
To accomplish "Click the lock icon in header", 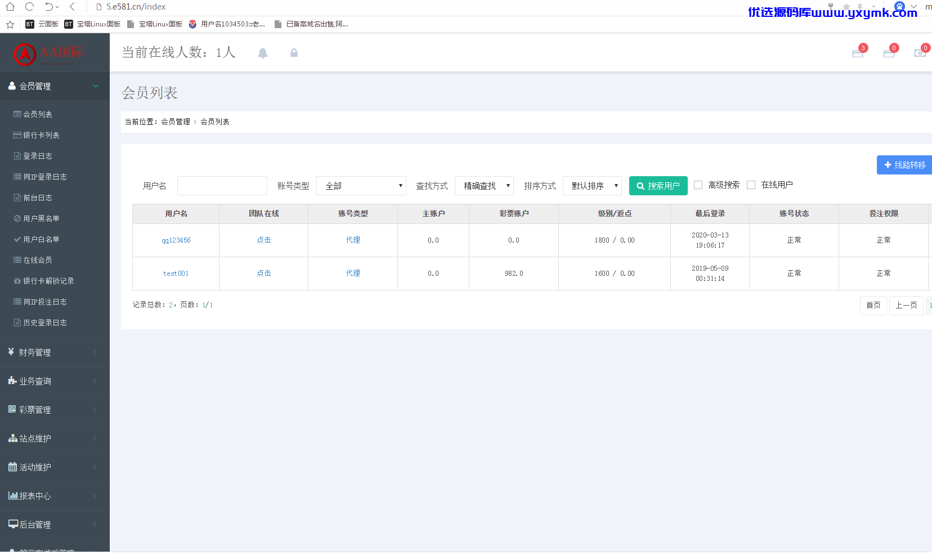I will tap(294, 53).
